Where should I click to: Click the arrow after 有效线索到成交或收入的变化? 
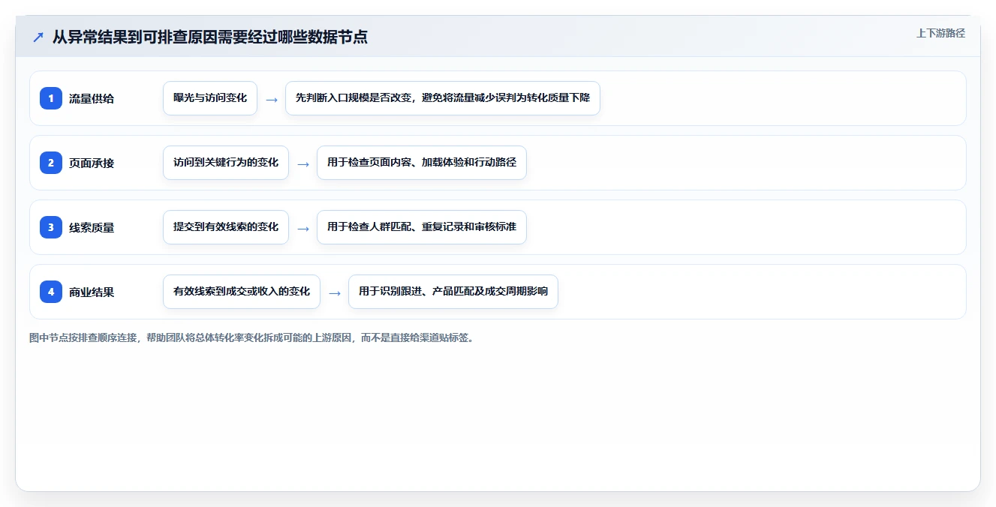click(335, 292)
